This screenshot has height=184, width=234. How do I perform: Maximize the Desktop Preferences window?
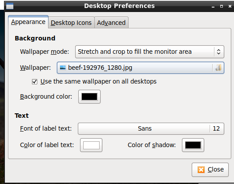222,6
